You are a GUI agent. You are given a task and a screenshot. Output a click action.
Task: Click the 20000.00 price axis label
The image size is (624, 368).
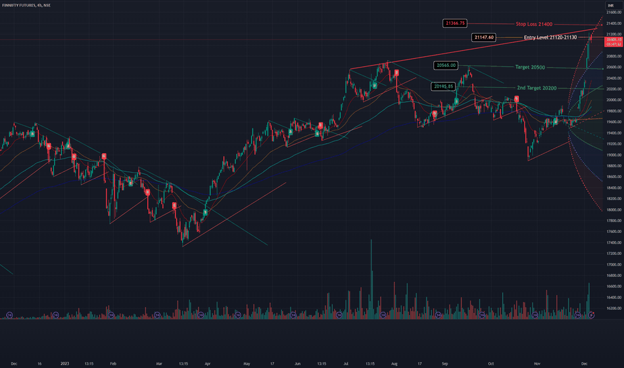614,100
